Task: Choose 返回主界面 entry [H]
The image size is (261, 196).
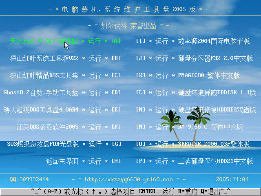Action: pyautogui.click(x=83, y=161)
